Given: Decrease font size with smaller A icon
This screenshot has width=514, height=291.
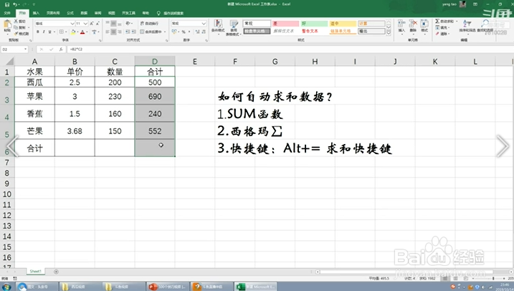Looking at the screenshot, I should [97, 23].
